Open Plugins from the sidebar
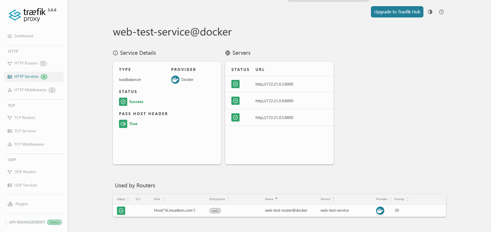491x232 pixels. (22, 204)
